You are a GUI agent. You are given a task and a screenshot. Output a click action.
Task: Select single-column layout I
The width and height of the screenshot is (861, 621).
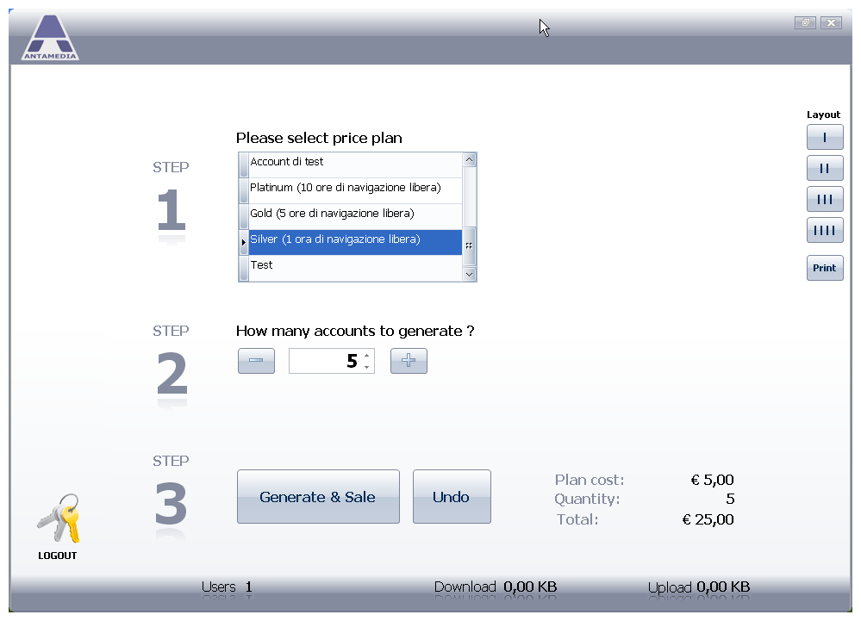[x=825, y=137]
